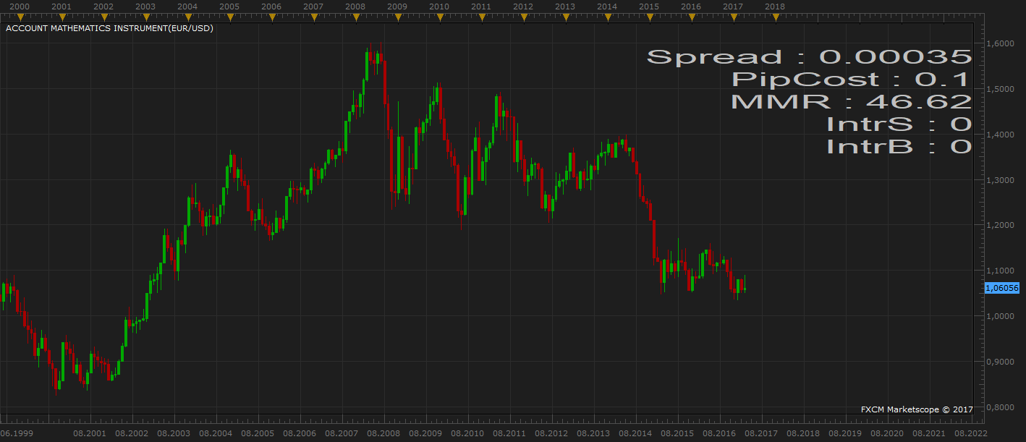Click the 08.2016 date axis label
This screenshot has height=442, width=1026.
pyautogui.click(x=719, y=433)
